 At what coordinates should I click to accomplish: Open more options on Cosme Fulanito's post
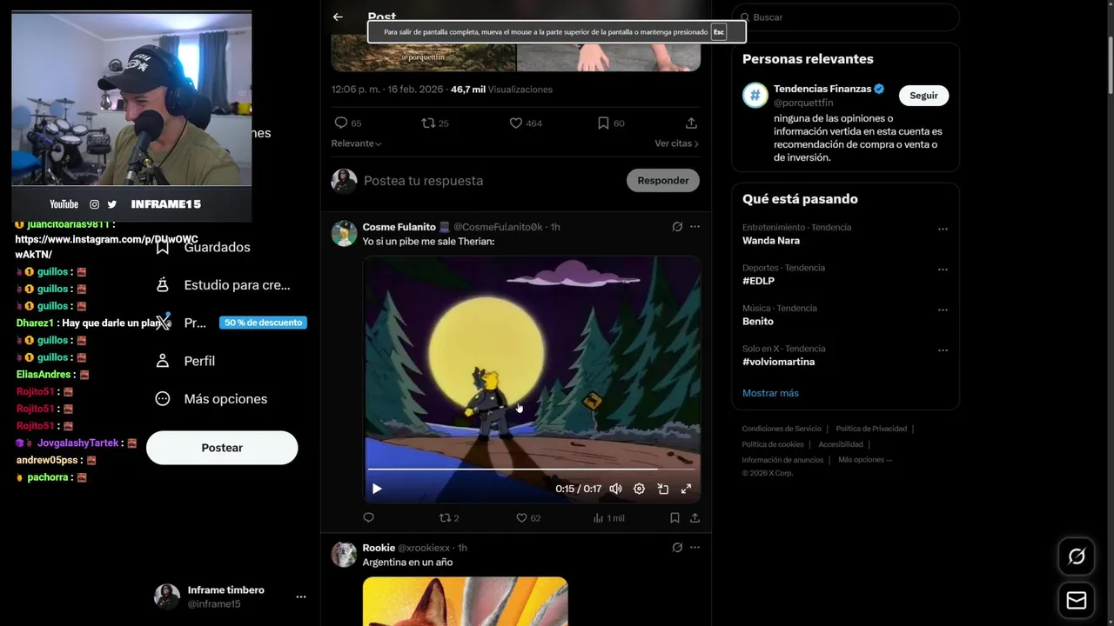(695, 227)
